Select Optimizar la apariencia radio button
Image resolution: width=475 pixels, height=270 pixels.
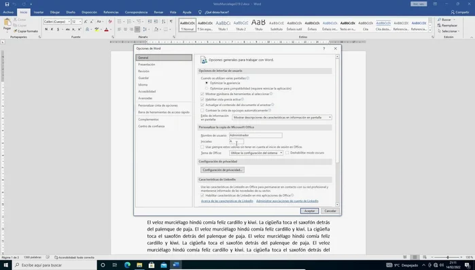[207, 83]
